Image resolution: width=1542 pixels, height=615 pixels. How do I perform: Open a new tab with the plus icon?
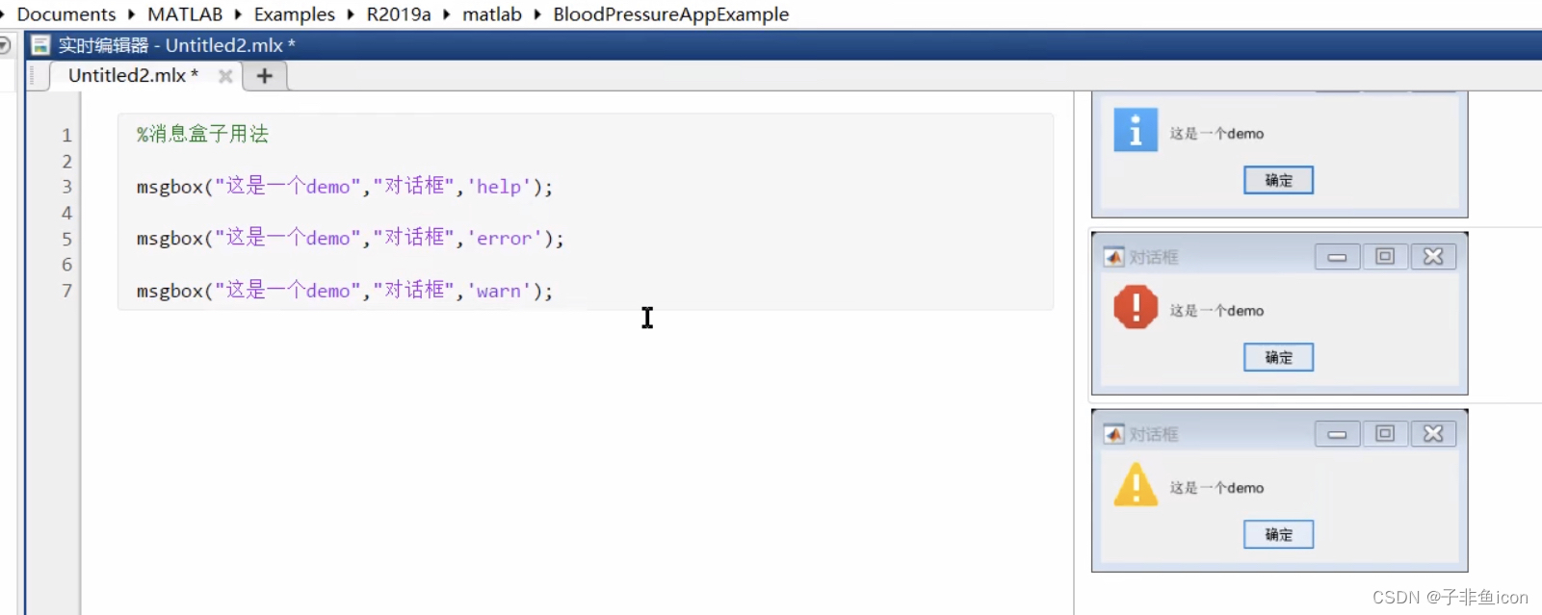(x=264, y=75)
